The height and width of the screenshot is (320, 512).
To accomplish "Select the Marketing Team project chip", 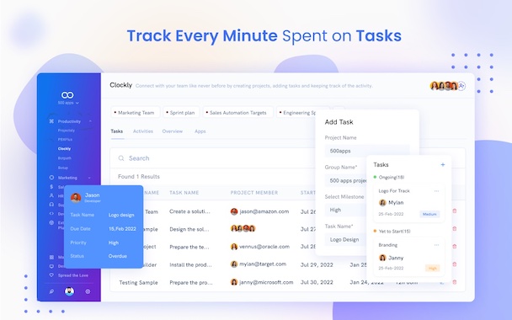I will point(136,112).
